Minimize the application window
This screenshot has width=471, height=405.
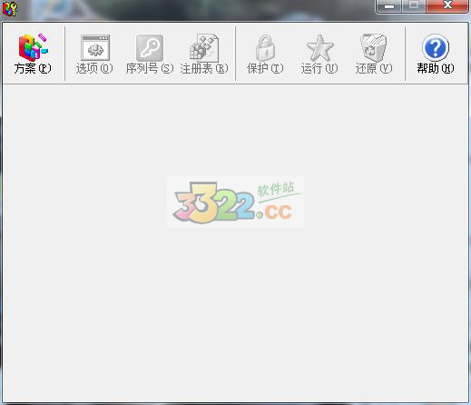tap(389, 5)
